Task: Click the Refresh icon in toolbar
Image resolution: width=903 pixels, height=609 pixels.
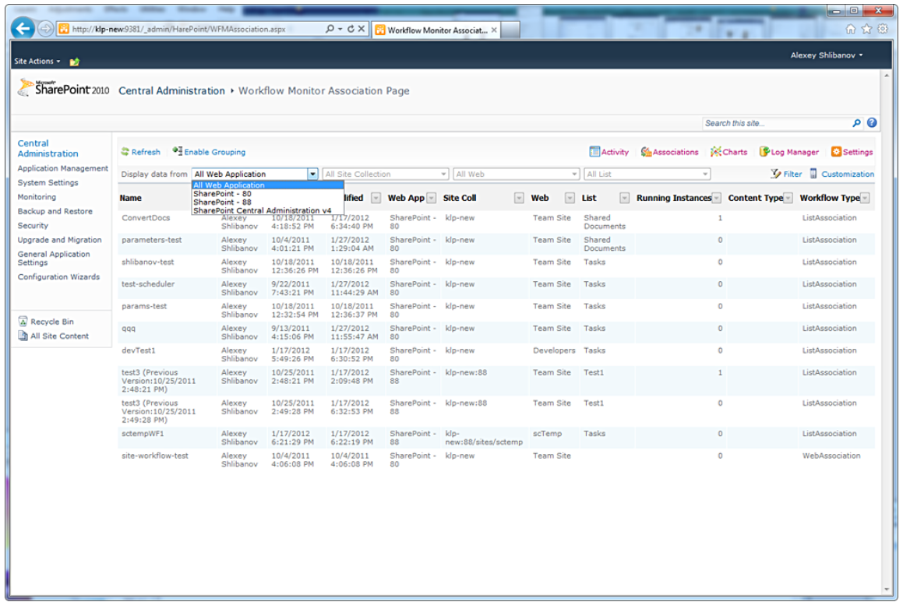Action: coord(125,152)
